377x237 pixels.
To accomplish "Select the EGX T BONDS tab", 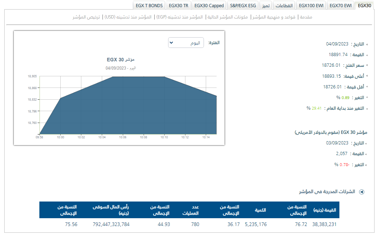I will click(149, 5).
